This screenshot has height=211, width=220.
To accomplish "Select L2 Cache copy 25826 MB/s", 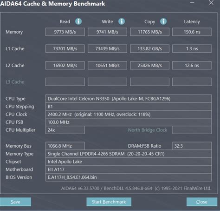I will click(x=149, y=65).
